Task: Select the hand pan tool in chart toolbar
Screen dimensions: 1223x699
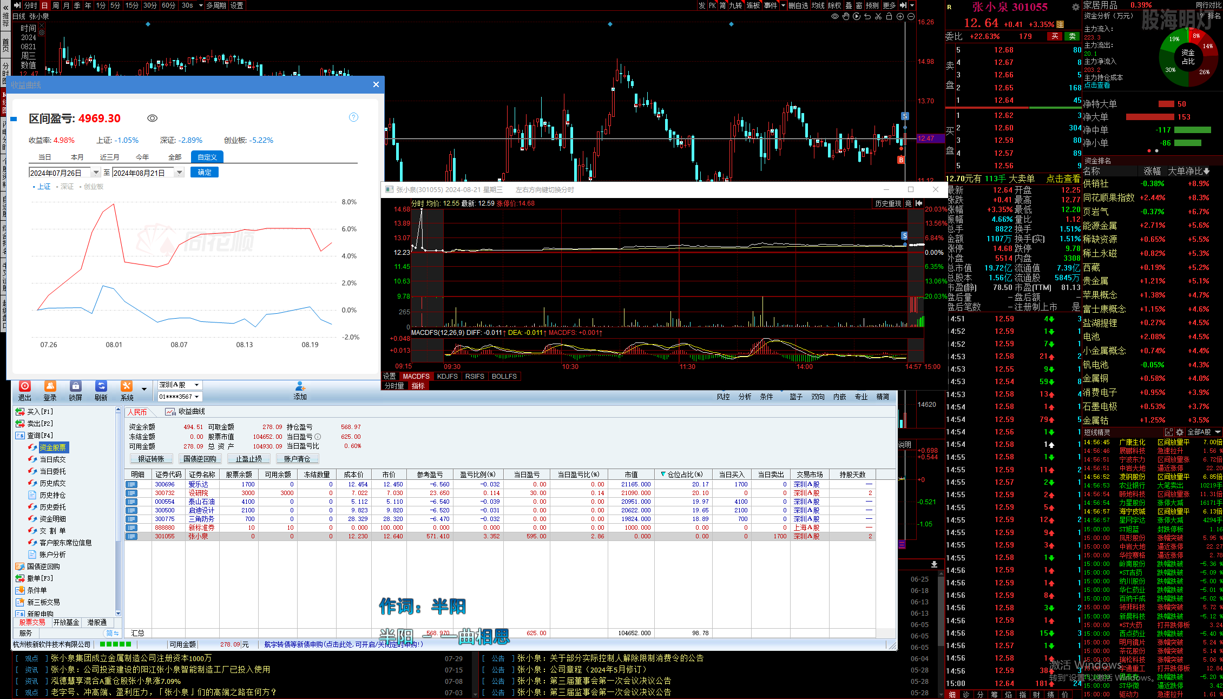Action: 846,16
